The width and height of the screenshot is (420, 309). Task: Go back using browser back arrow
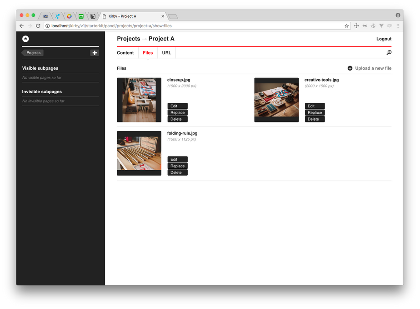[21, 26]
